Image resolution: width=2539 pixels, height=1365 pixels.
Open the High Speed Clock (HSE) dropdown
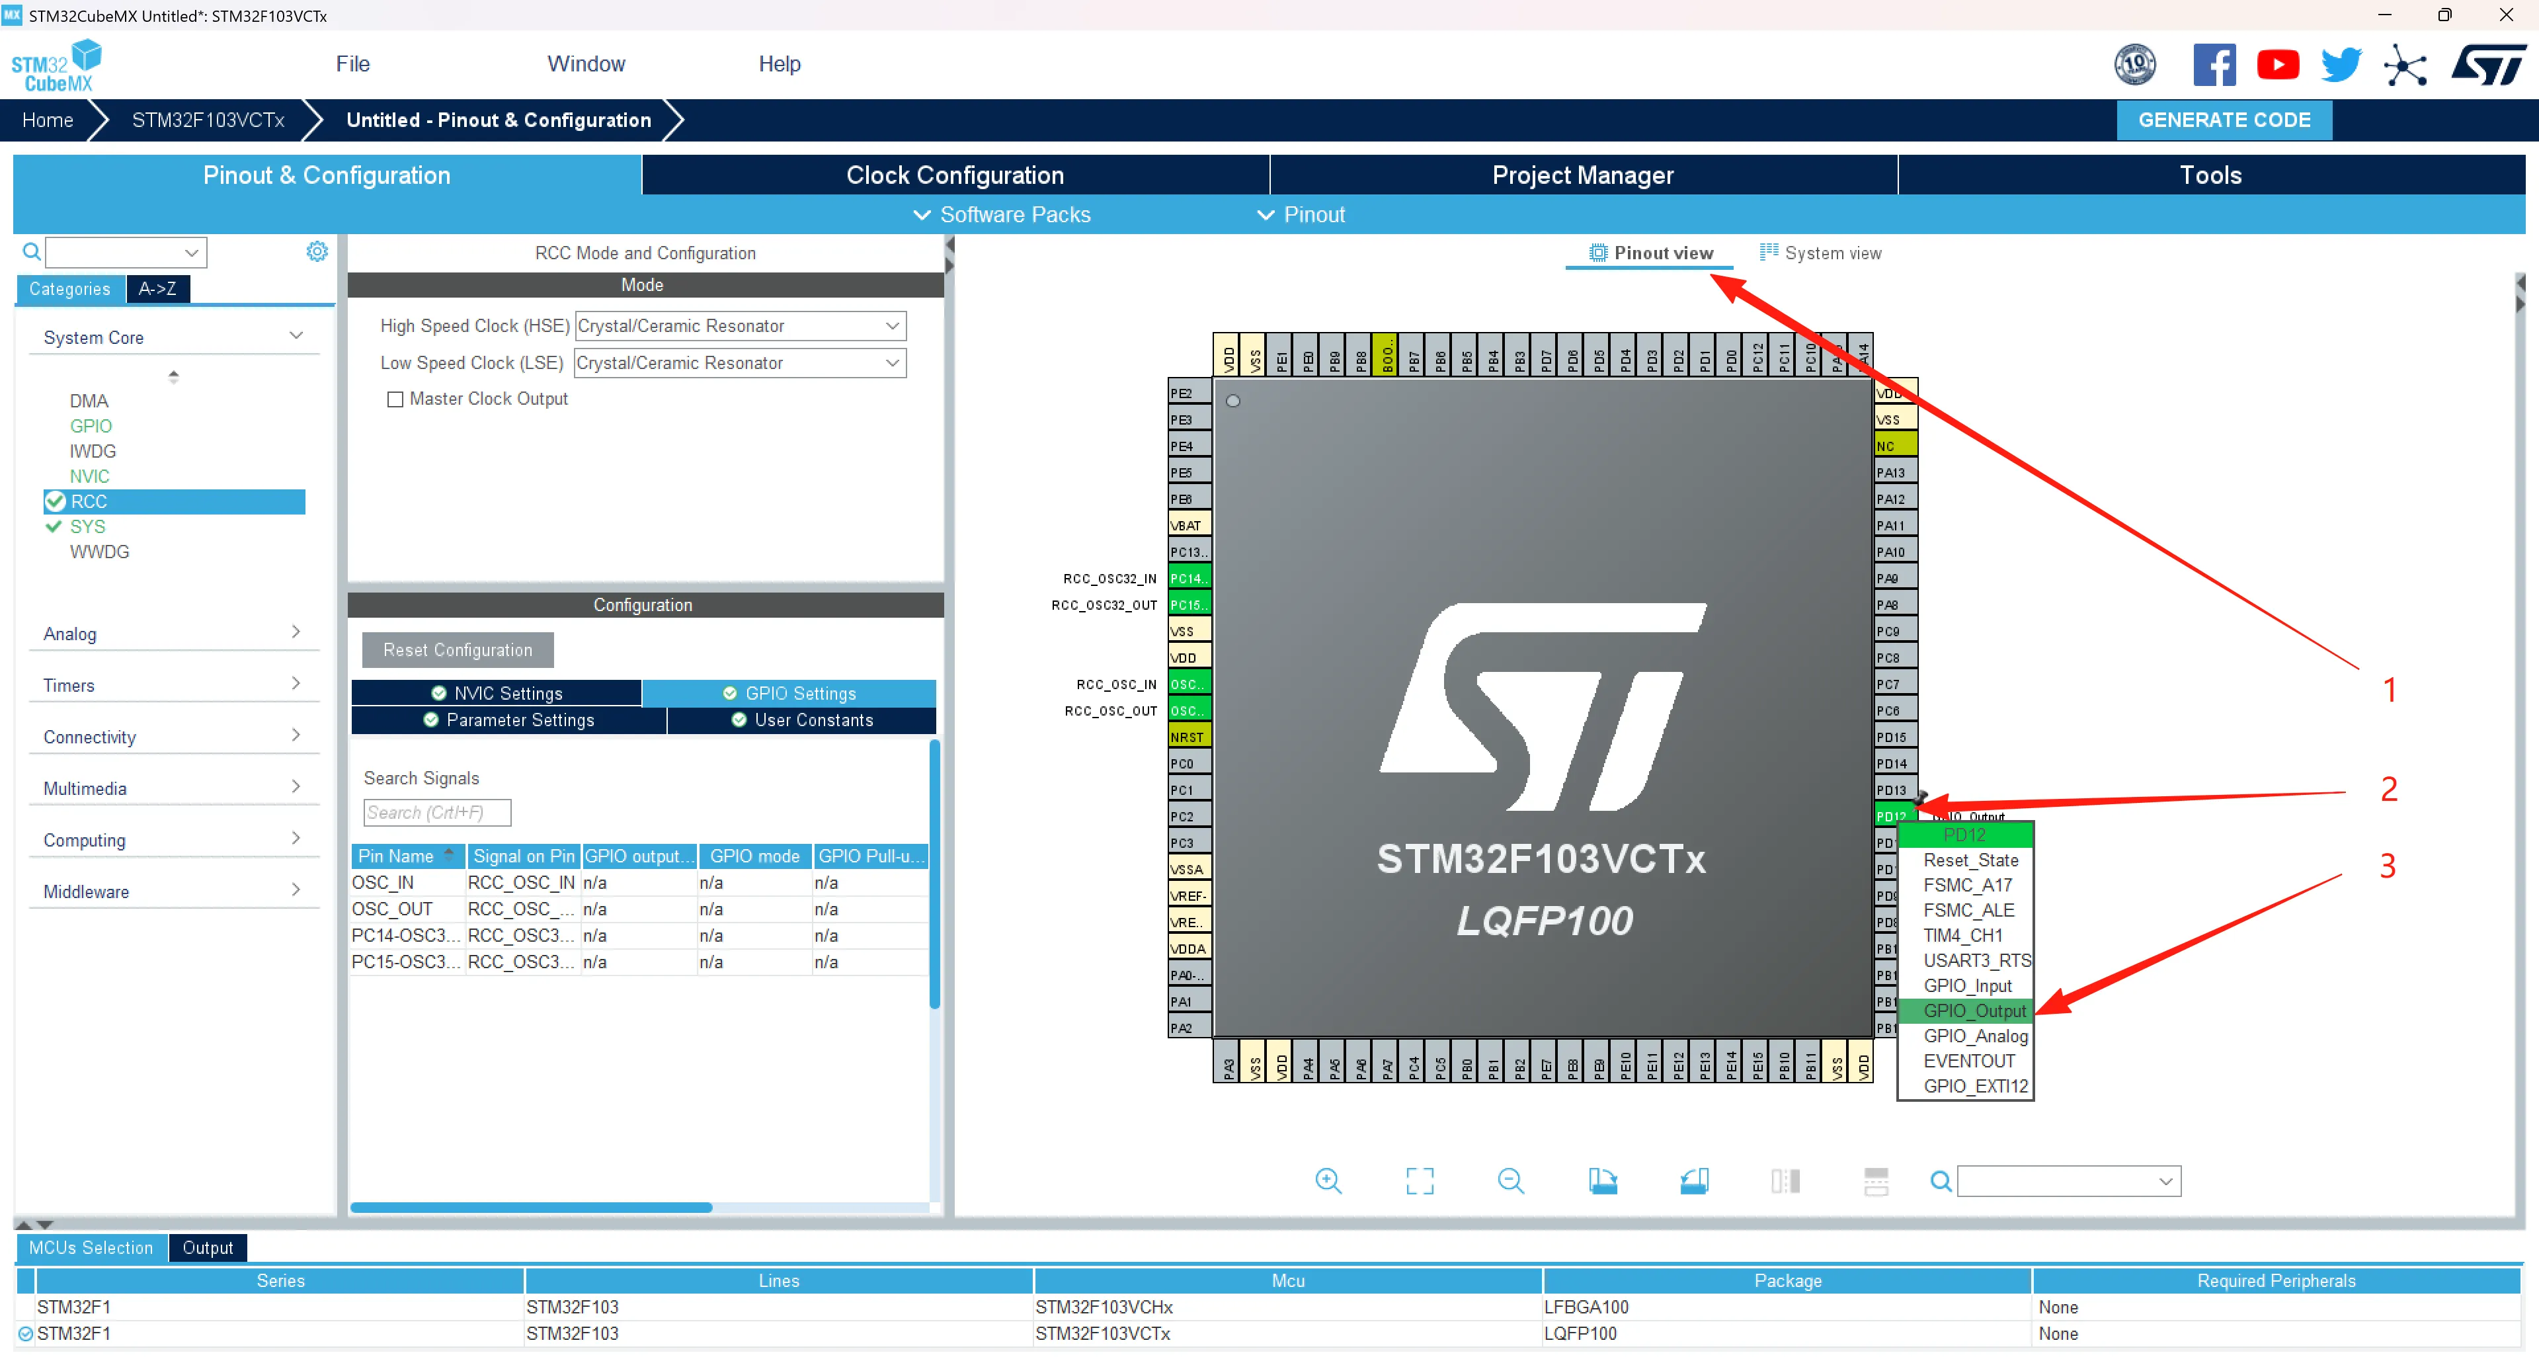tap(739, 326)
